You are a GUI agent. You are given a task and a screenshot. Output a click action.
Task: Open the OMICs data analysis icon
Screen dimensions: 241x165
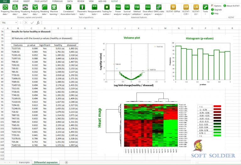point(159,7)
